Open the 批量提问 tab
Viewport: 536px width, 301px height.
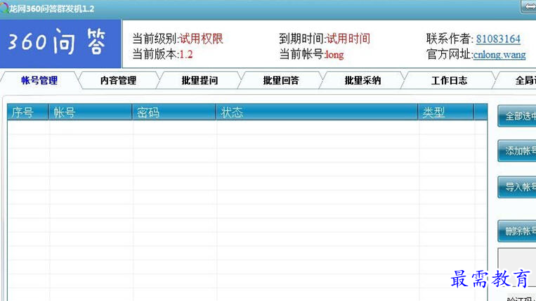tap(200, 81)
